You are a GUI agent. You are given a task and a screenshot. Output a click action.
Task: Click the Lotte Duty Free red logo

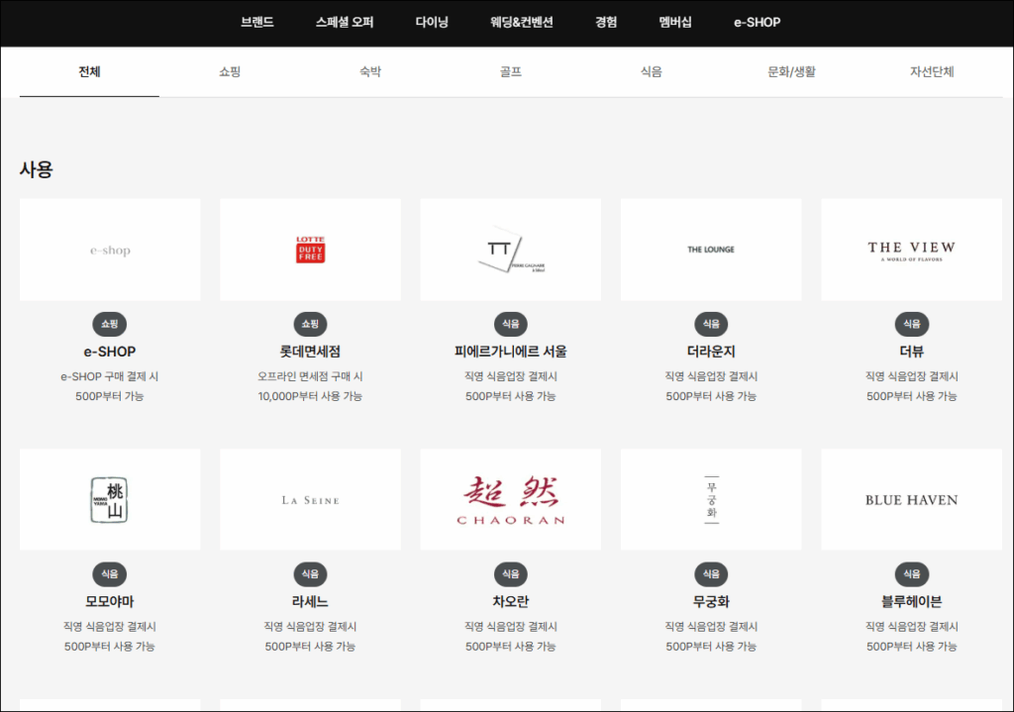pos(310,250)
